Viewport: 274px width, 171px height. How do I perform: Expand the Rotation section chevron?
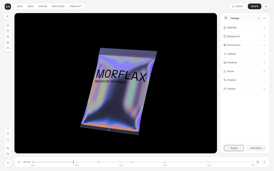point(264,80)
